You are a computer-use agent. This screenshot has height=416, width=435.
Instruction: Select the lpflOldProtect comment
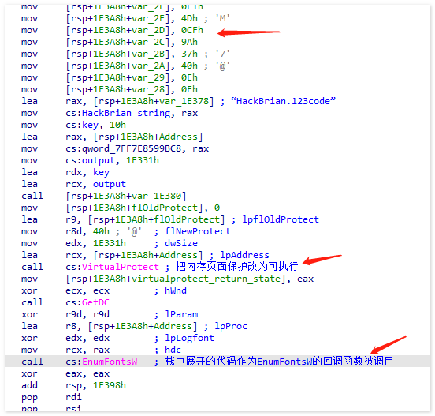point(281,219)
